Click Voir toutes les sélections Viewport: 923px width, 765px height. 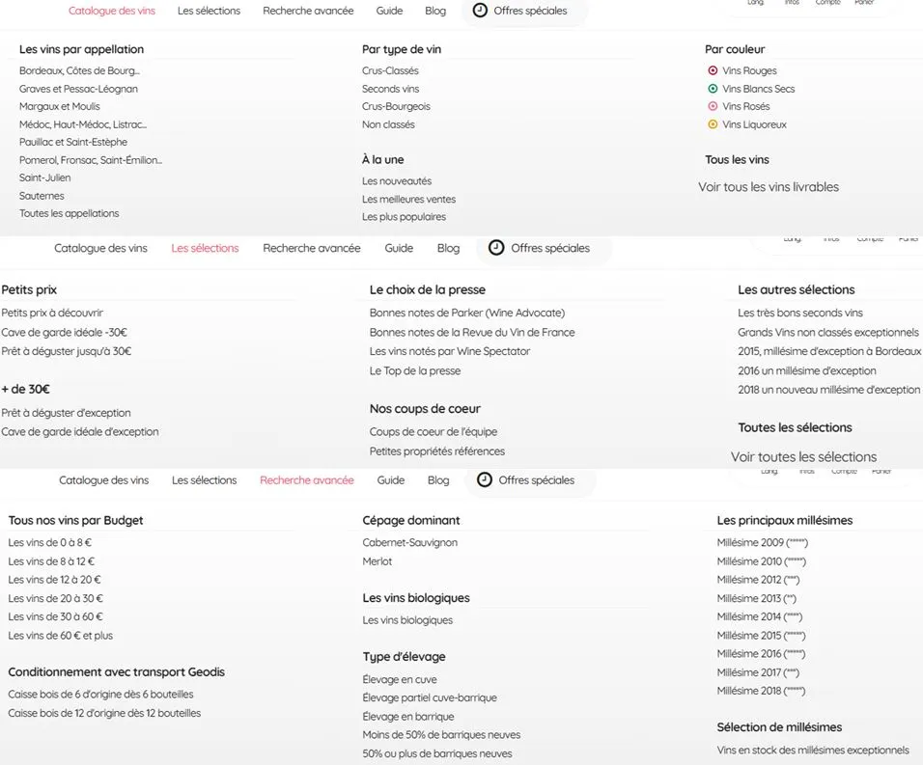coord(803,457)
